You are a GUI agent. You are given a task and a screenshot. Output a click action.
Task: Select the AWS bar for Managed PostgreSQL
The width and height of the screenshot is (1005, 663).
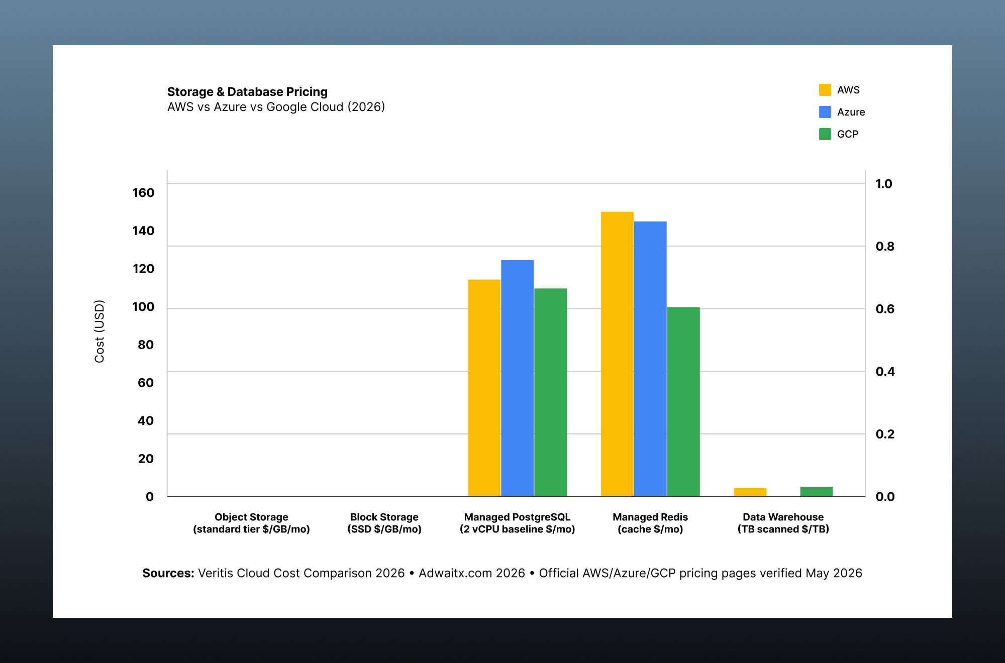tap(484, 388)
